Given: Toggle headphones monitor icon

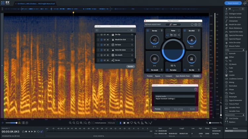Looking at the screenshot, I should [x=23, y=132].
